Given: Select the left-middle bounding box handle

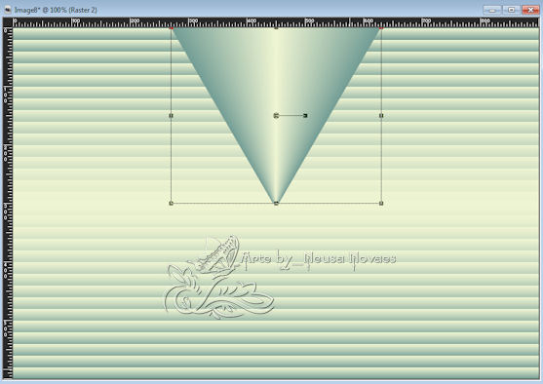Looking at the screenshot, I should coord(171,115).
